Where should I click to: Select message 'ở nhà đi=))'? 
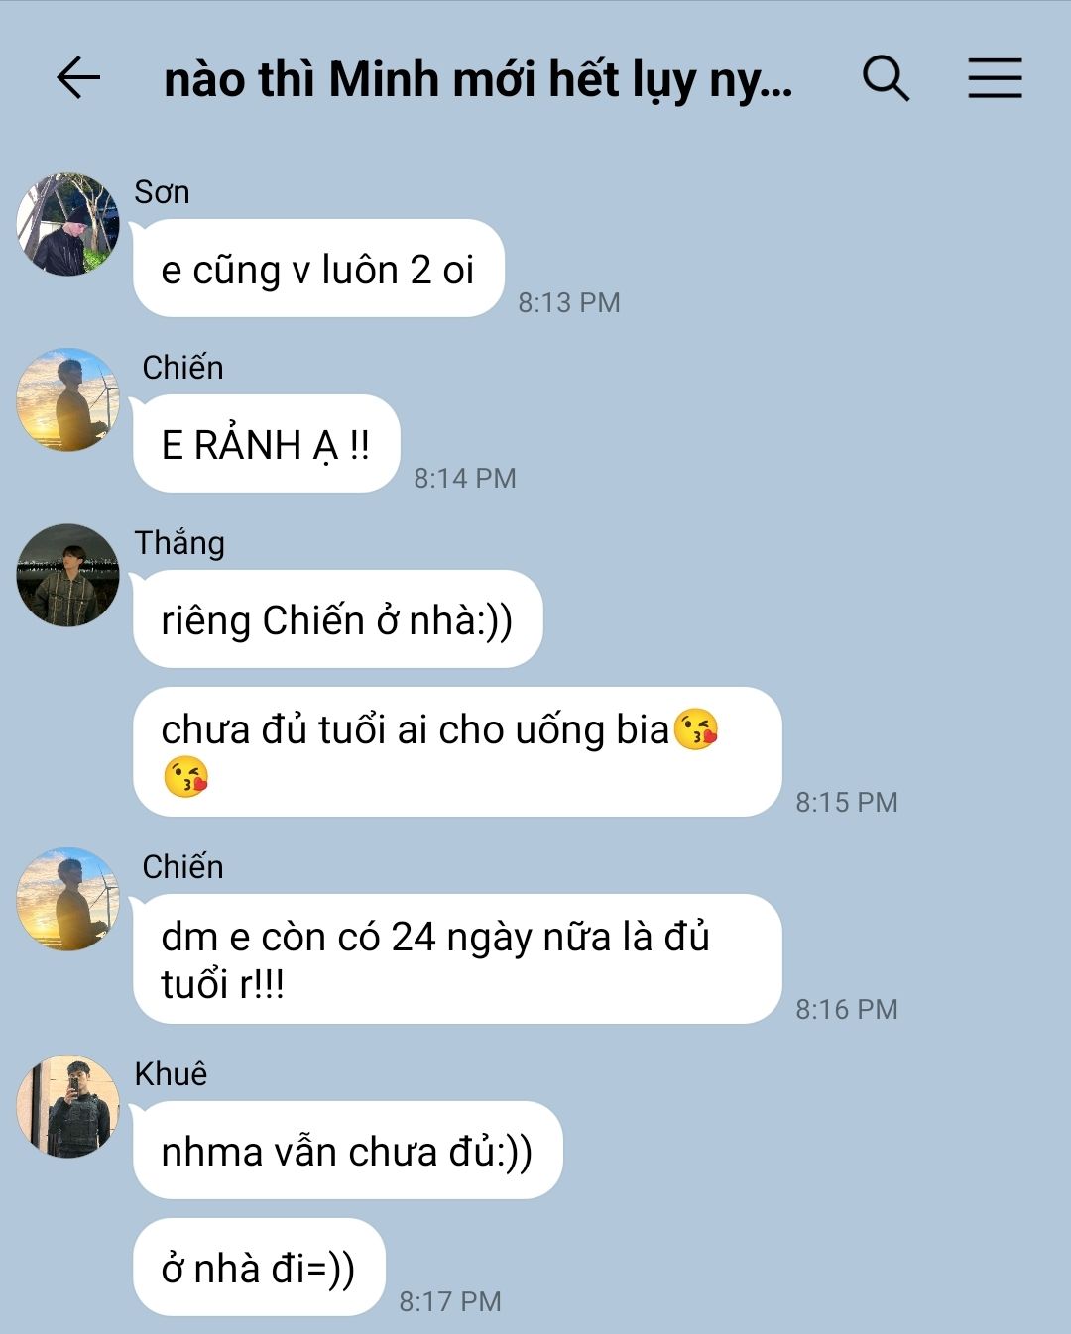point(259,1268)
